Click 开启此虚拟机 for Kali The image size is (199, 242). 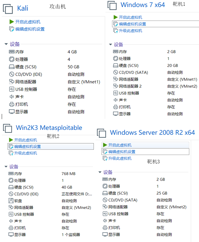tap(28, 22)
